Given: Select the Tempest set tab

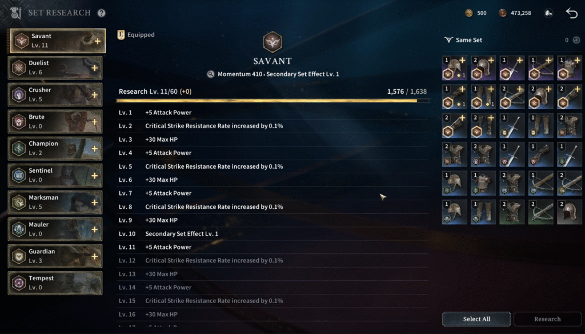Looking at the screenshot, I should (x=55, y=283).
